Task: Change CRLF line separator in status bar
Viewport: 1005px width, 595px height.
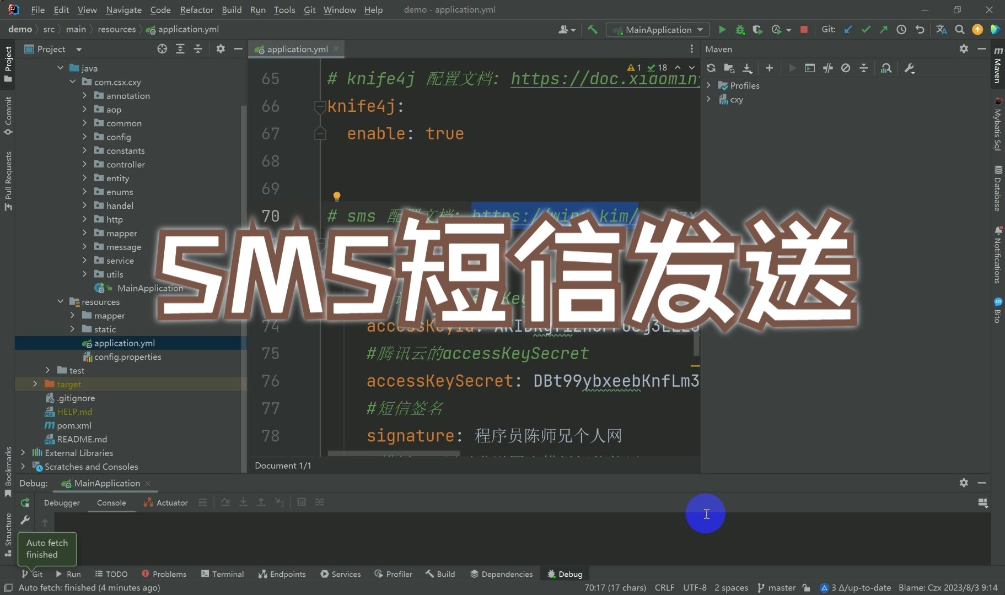Action: (x=664, y=588)
